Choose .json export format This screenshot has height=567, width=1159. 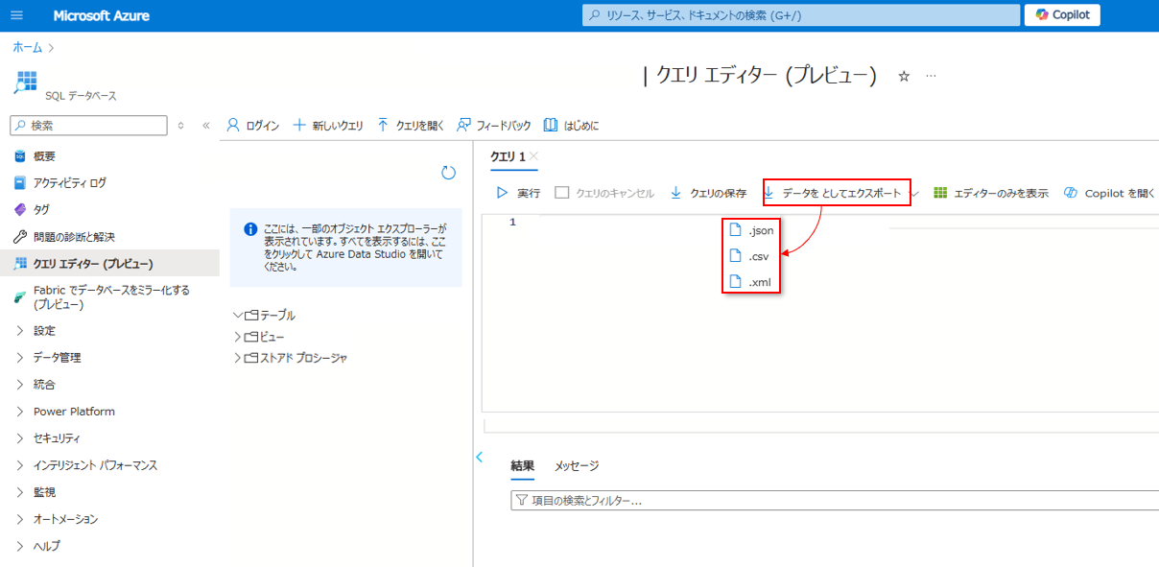750,230
